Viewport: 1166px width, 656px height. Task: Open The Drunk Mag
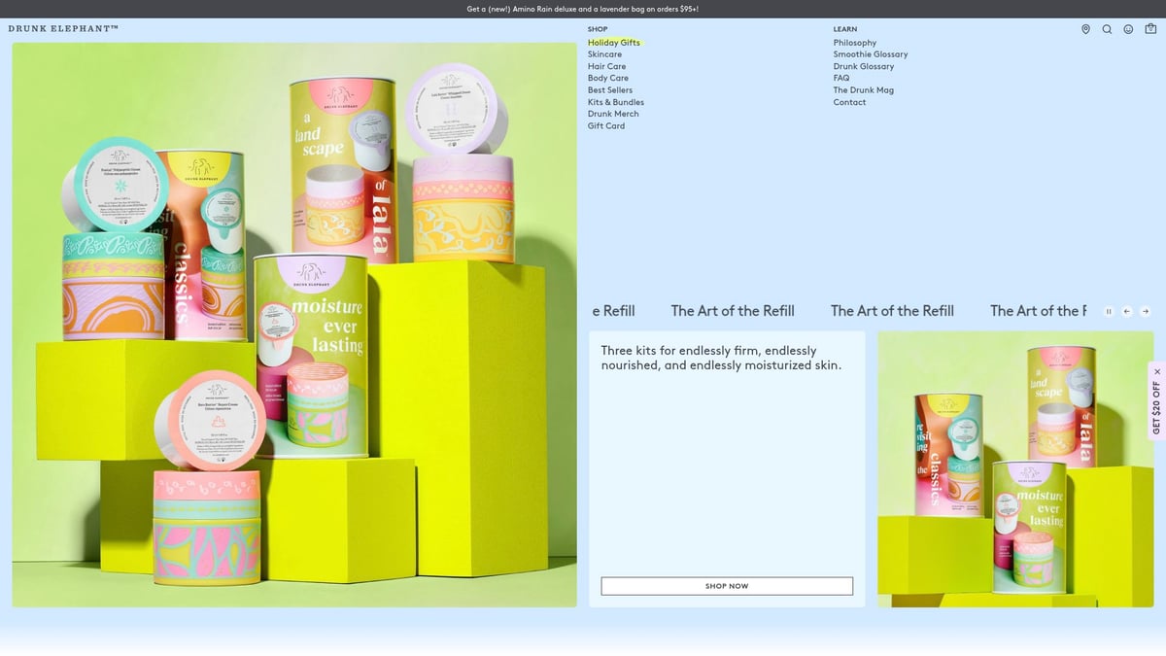tap(863, 89)
